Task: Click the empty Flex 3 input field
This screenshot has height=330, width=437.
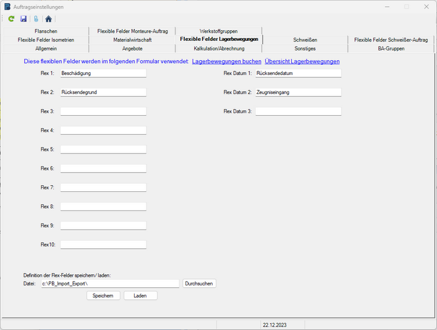Action: point(103,111)
